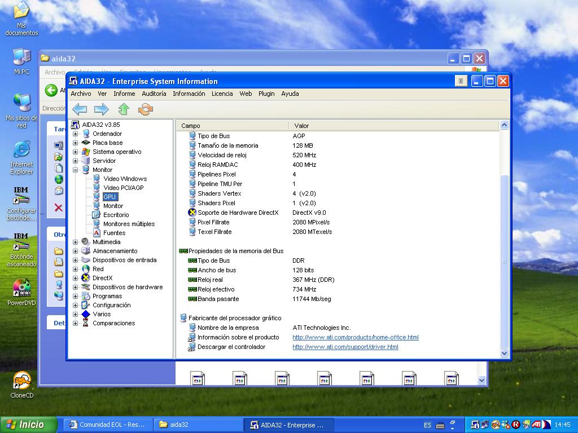Open the Plugin menu

pyautogui.click(x=266, y=94)
